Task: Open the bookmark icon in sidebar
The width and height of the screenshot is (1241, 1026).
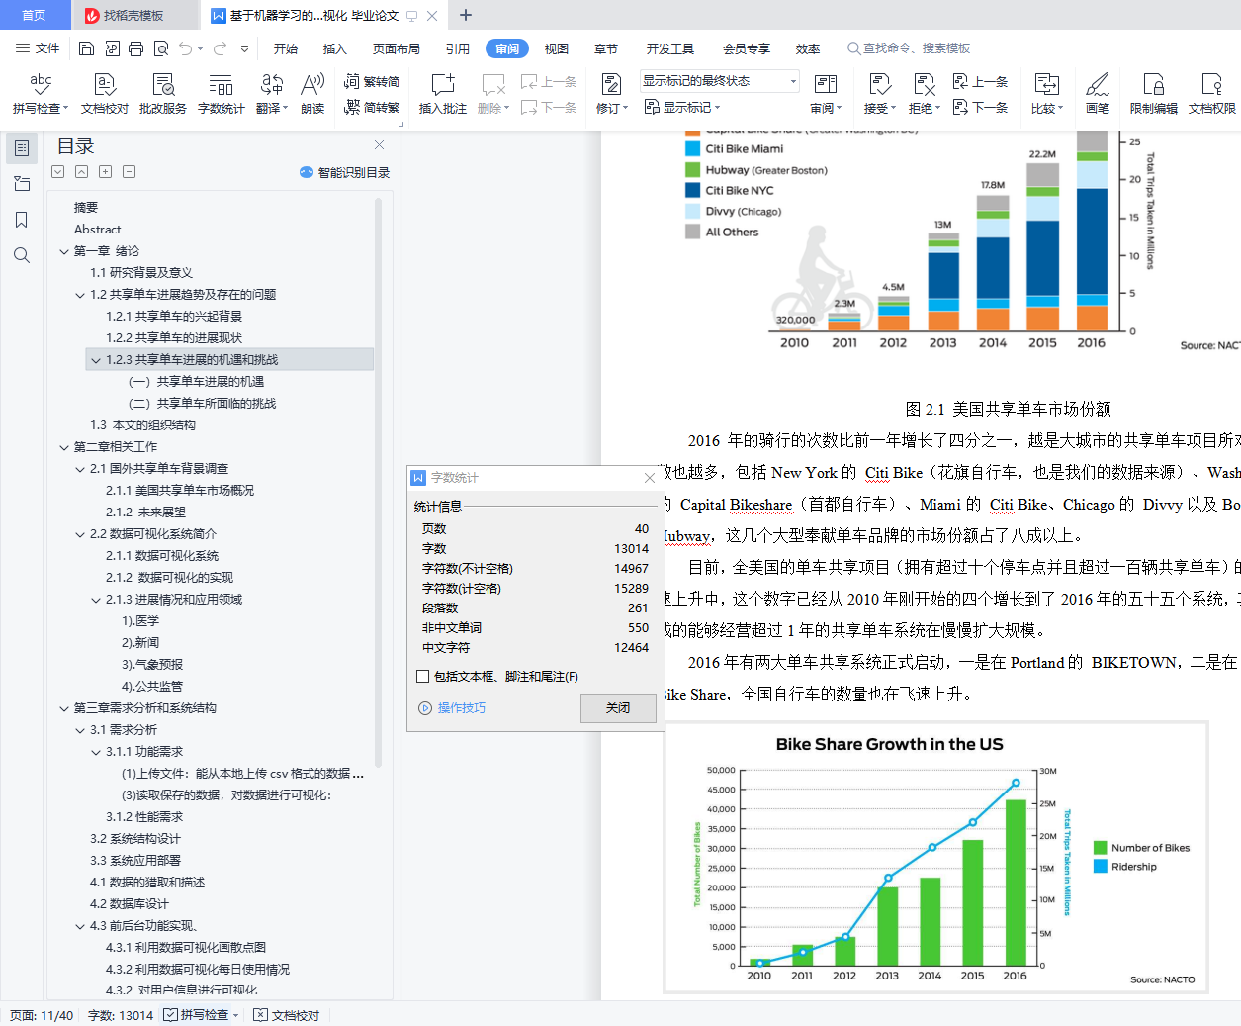Action: pyautogui.click(x=22, y=220)
